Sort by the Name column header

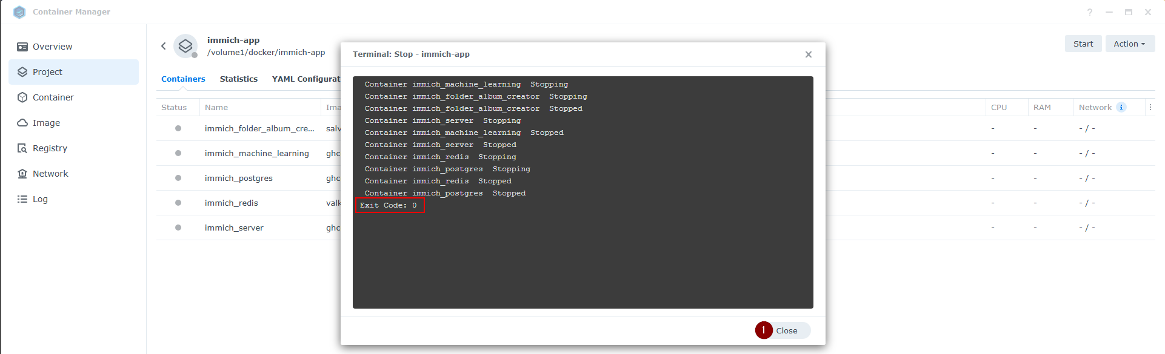coord(216,108)
